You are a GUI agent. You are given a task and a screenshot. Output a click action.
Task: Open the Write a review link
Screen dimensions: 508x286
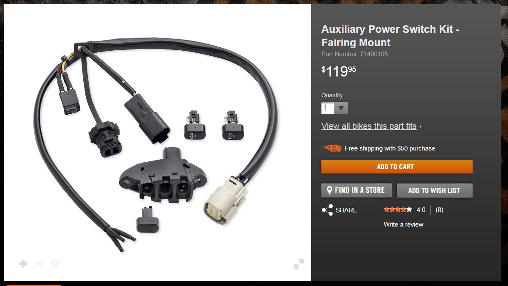pyautogui.click(x=403, y=224)
